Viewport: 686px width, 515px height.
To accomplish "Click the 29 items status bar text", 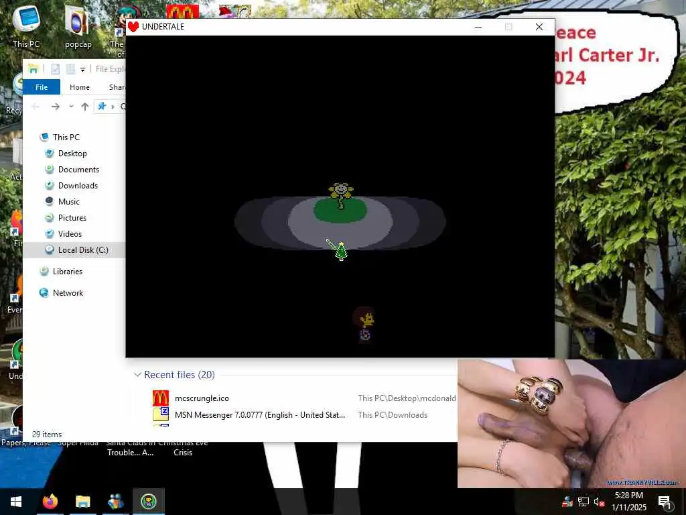I will click(x=47, y=435).
